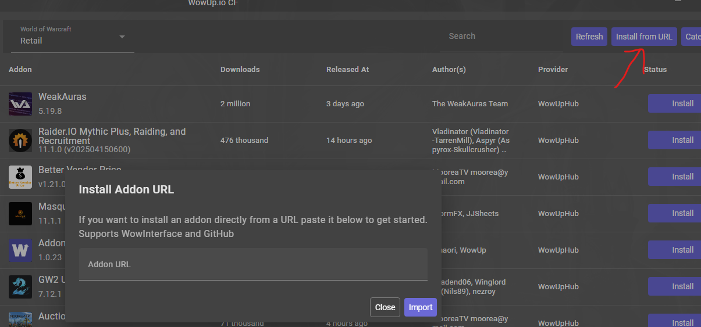701x327 pixels.
Task: Click the WeakAuras addon name
Action: tap(62, 96)
